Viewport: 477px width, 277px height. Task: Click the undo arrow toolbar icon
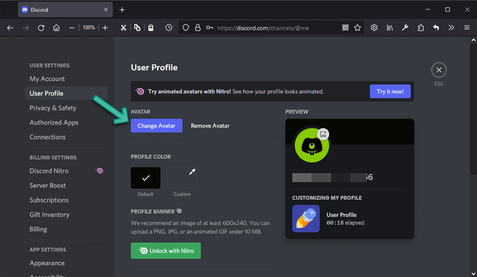pyautogui.click(x=436, y=28)
